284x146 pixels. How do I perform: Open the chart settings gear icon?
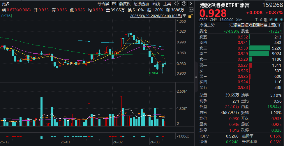(x=177, y=4)
